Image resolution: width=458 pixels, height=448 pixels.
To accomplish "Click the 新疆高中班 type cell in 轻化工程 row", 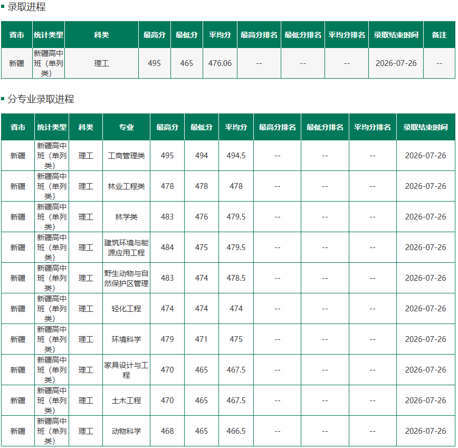I will click(x=52, y=309).
